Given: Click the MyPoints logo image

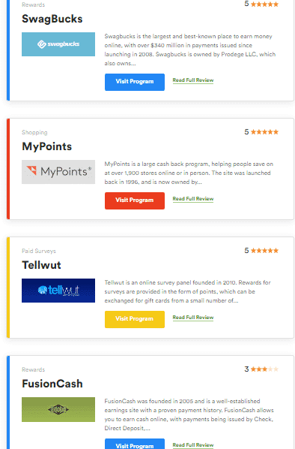Looking at the screenshot, I should (58, 172).
